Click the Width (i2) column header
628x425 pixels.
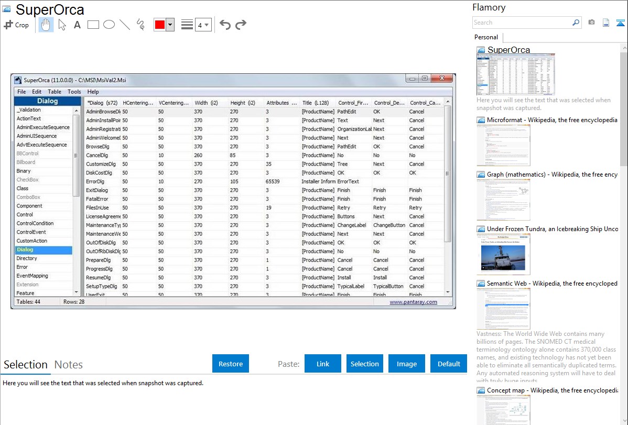pyautogui.click(x=210, y=103)
